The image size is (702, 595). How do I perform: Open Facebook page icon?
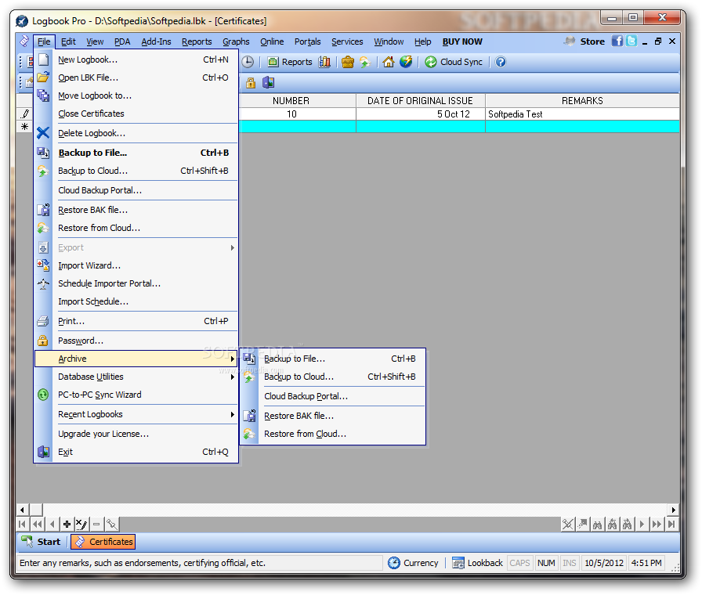click(617, 41)
